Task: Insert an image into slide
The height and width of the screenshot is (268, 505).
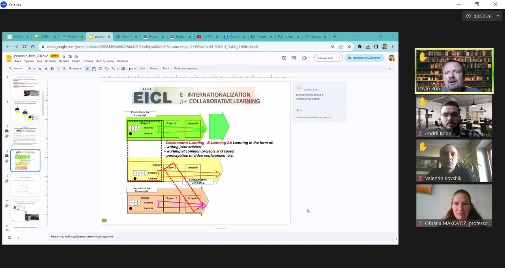Action: coord(100,69)
